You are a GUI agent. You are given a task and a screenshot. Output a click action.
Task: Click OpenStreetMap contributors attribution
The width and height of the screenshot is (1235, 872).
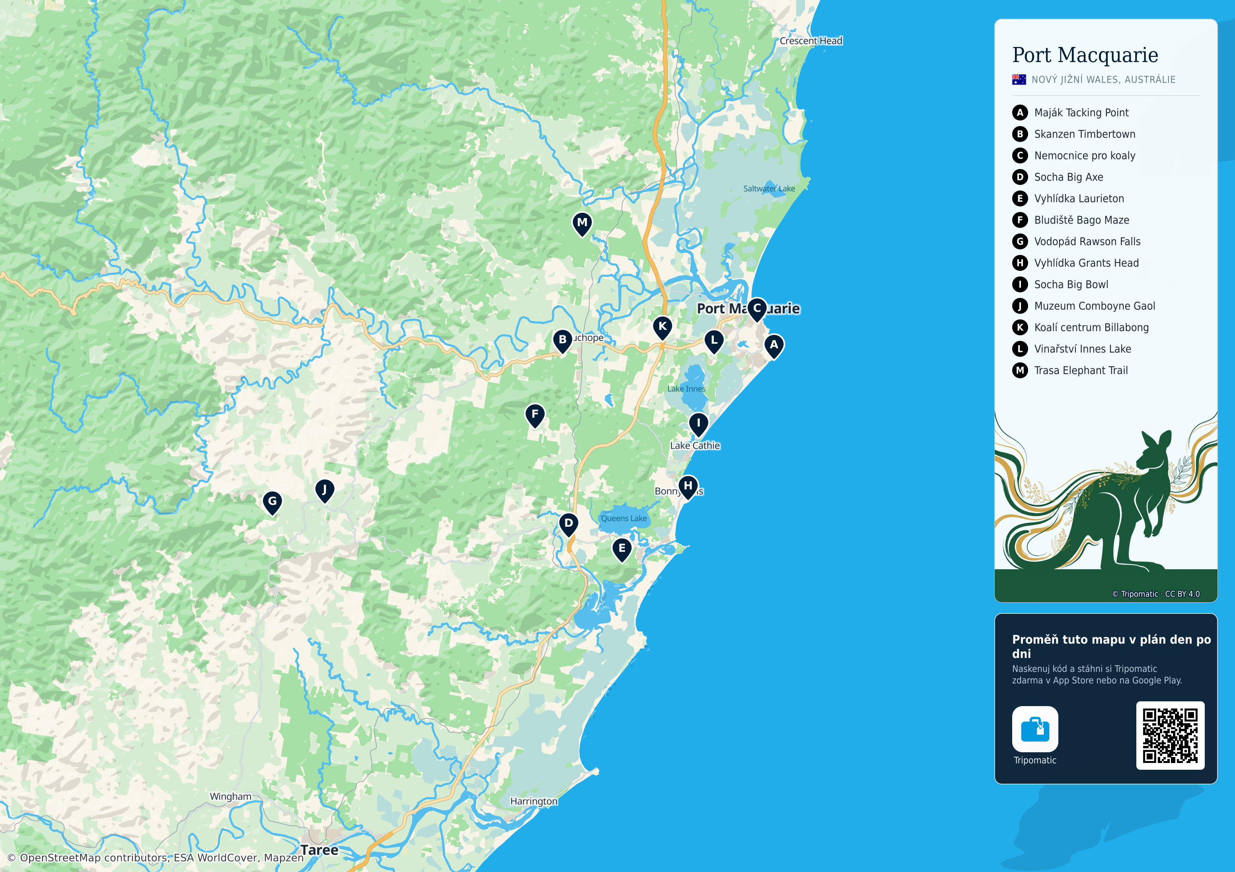156,857
